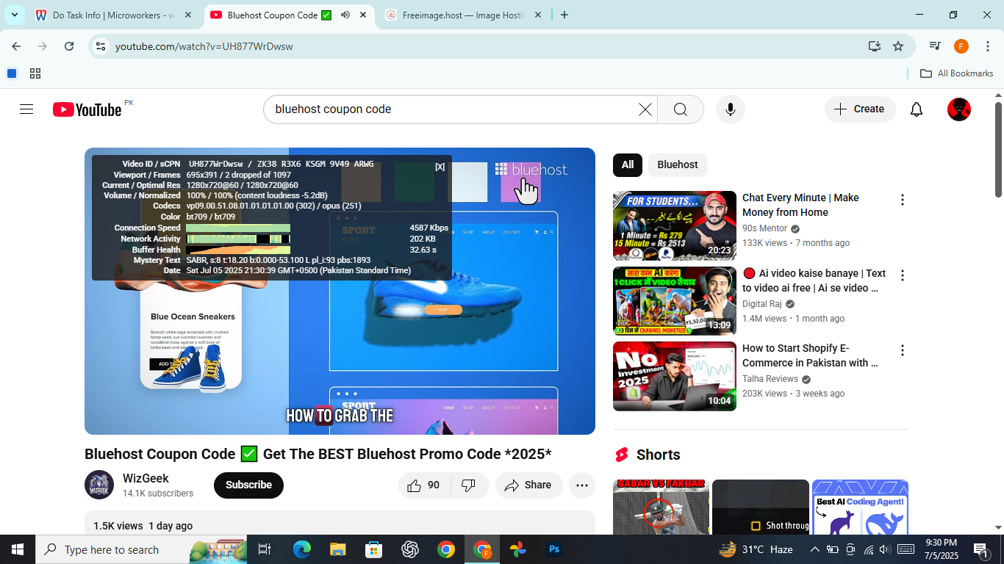The image size is (1004, 564).
Task: Like the video with thumbs up
Action: 424,485
